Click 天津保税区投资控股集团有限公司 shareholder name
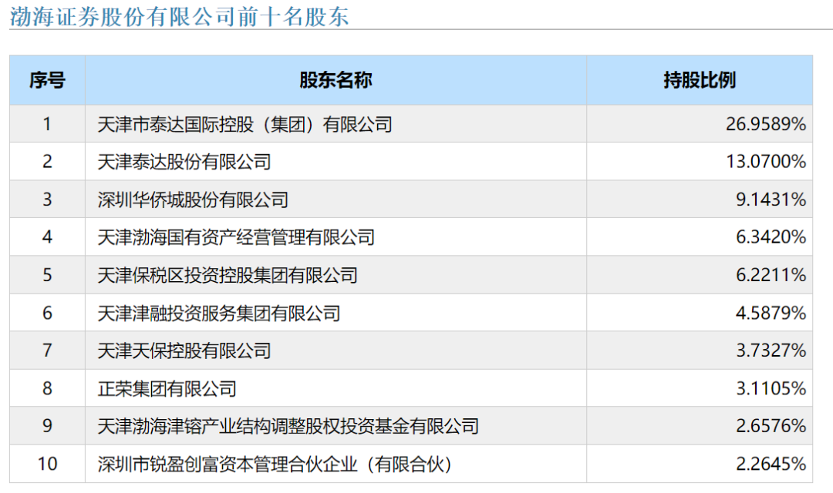833x493 pixels. [x=228, y=275]
